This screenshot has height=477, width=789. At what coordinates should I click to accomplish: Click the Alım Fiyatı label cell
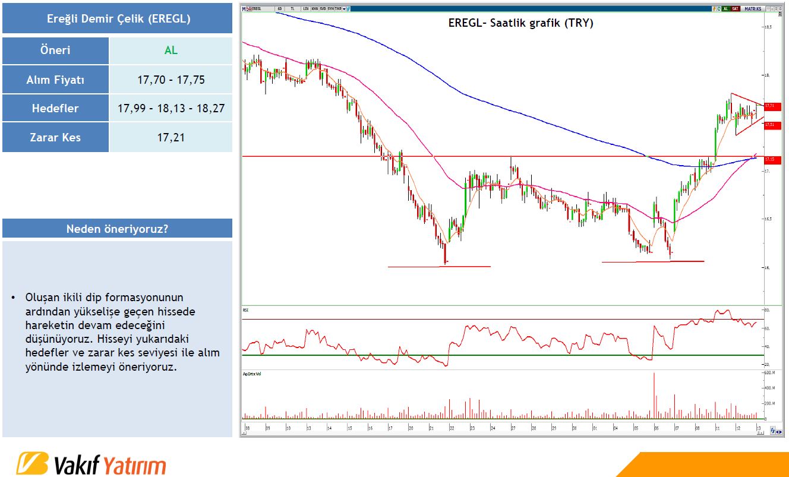55,80
